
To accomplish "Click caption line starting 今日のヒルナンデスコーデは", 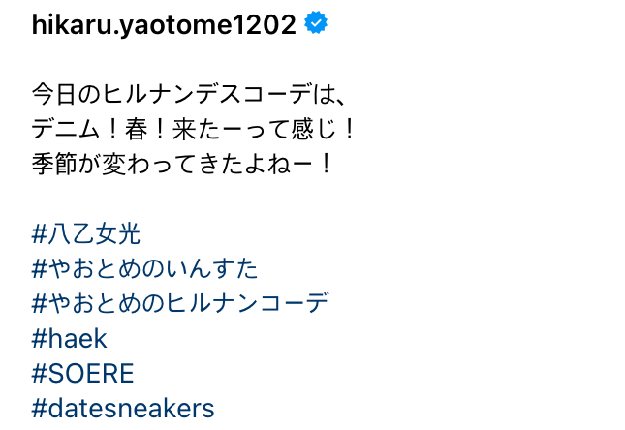I will 189,95.
